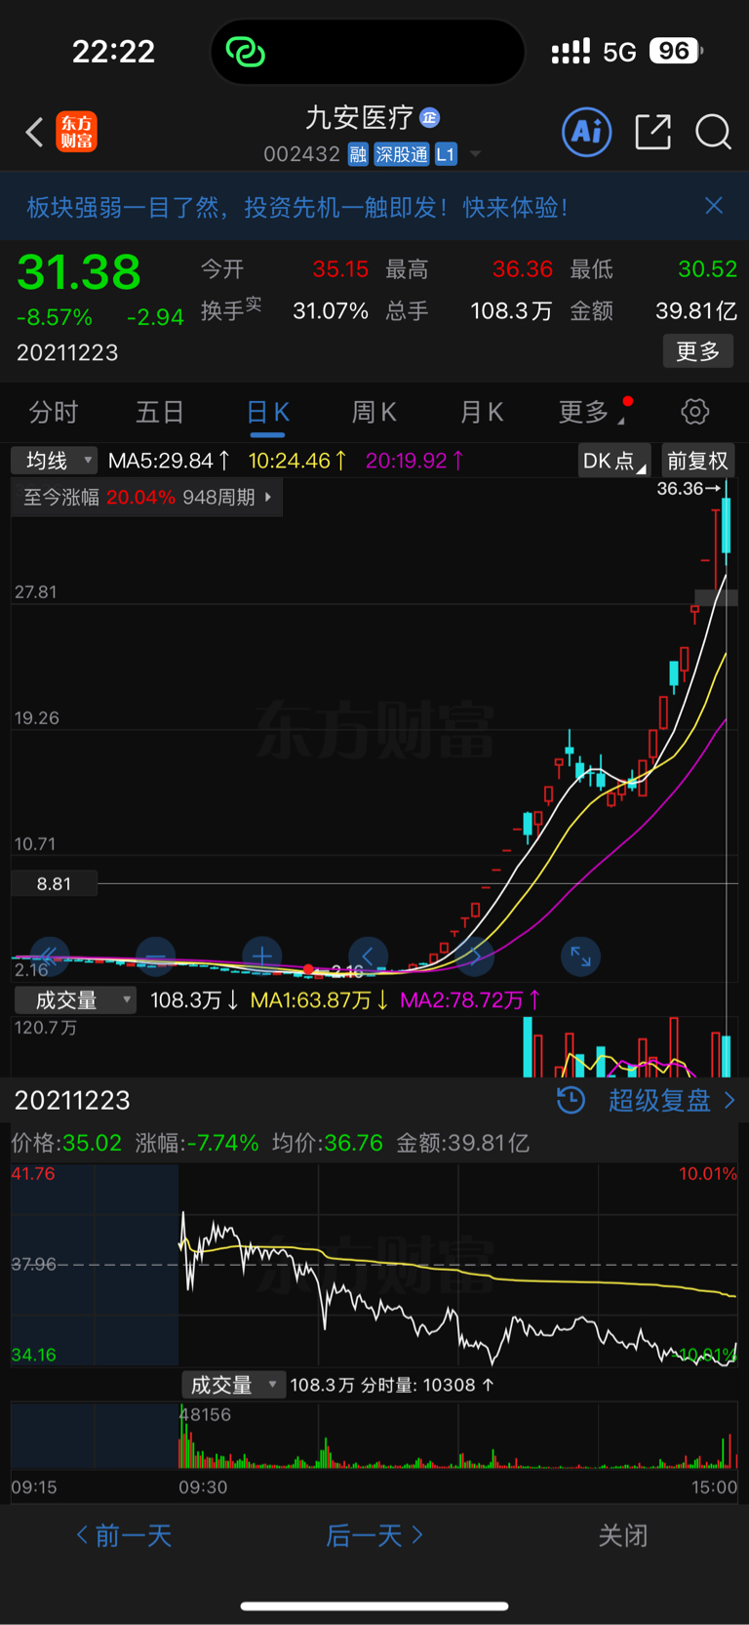Viewport: 749px width, 1625px height.
Task: Tap the change percent -8.57%
Action: pyautogui.click(x=55, y=317)
